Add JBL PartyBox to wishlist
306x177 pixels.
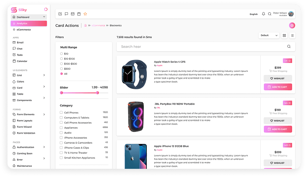[278, 121]
